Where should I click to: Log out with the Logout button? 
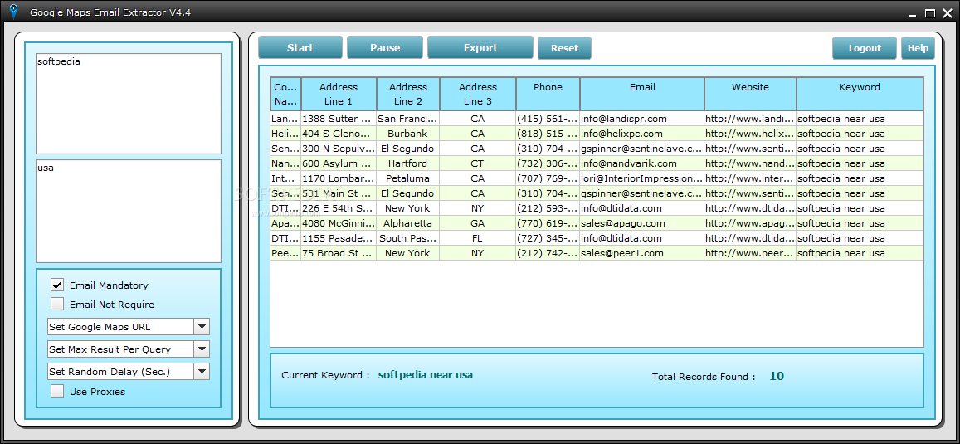click(865, 48)
